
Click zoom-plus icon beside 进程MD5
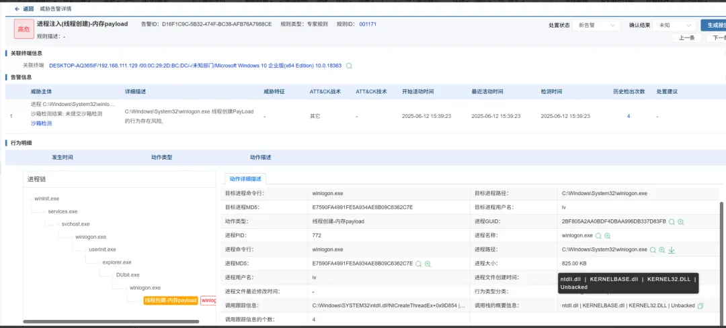(428, 264)
